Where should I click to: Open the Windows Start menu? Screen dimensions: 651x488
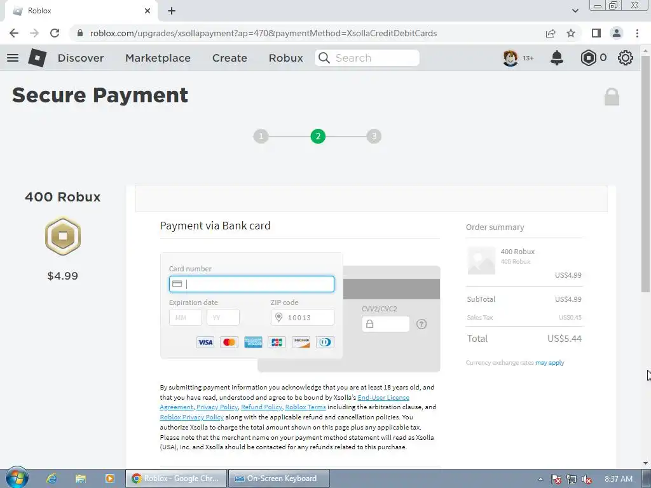(17, 478)
